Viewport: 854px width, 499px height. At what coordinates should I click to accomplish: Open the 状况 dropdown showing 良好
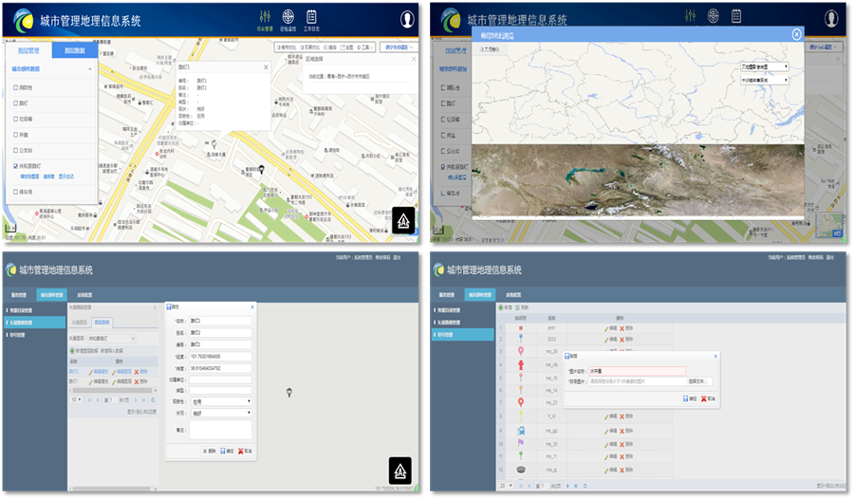[x=220, y=414]
